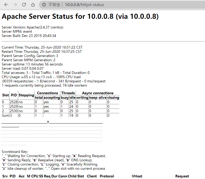Click the browser back arrow

click(6, 5)
